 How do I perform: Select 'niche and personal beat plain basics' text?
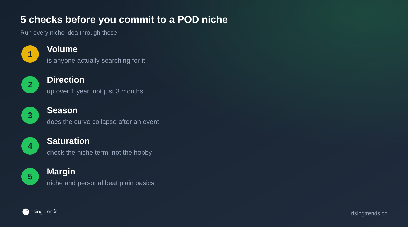tap(100, 183)
